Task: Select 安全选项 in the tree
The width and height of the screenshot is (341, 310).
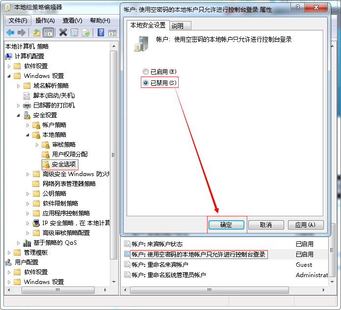Action: (x=64, y=164)
